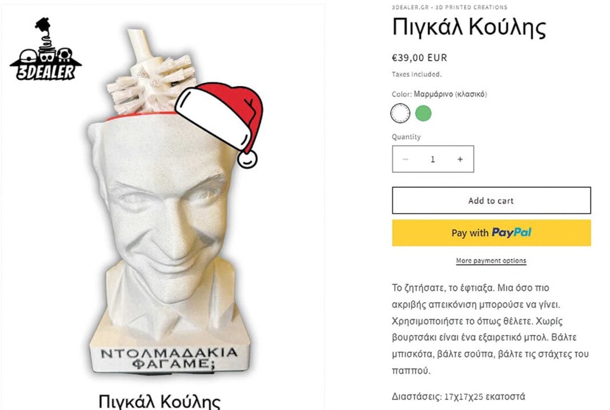
Task: Click the Διαστάσεις dimensions line
Action: [x=458, y=396]
